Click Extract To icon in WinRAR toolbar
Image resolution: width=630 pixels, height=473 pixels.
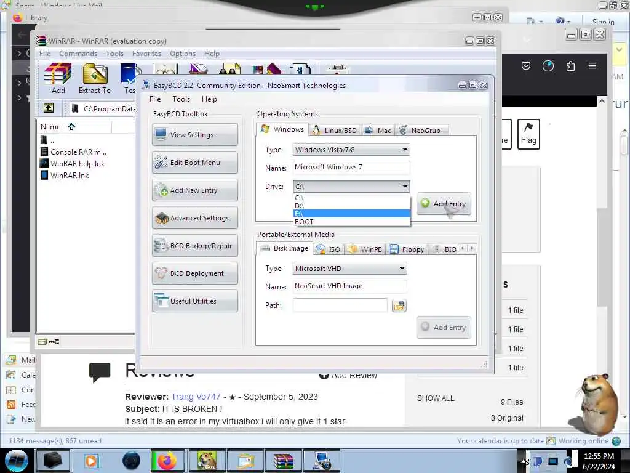tap(94, 78)
